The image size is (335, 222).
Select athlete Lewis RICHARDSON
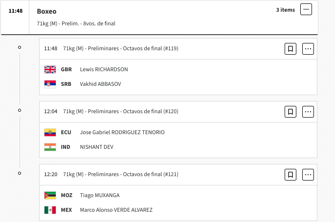104,69
